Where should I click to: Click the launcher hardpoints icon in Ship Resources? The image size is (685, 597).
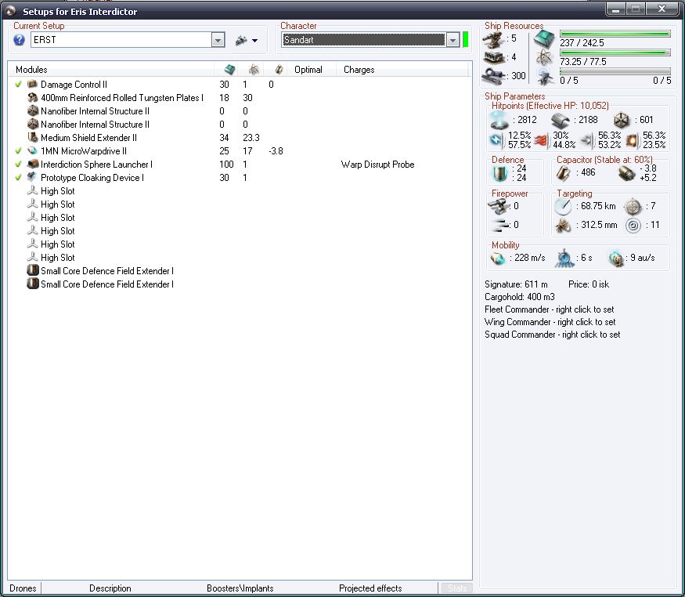(x=494, y=58)
